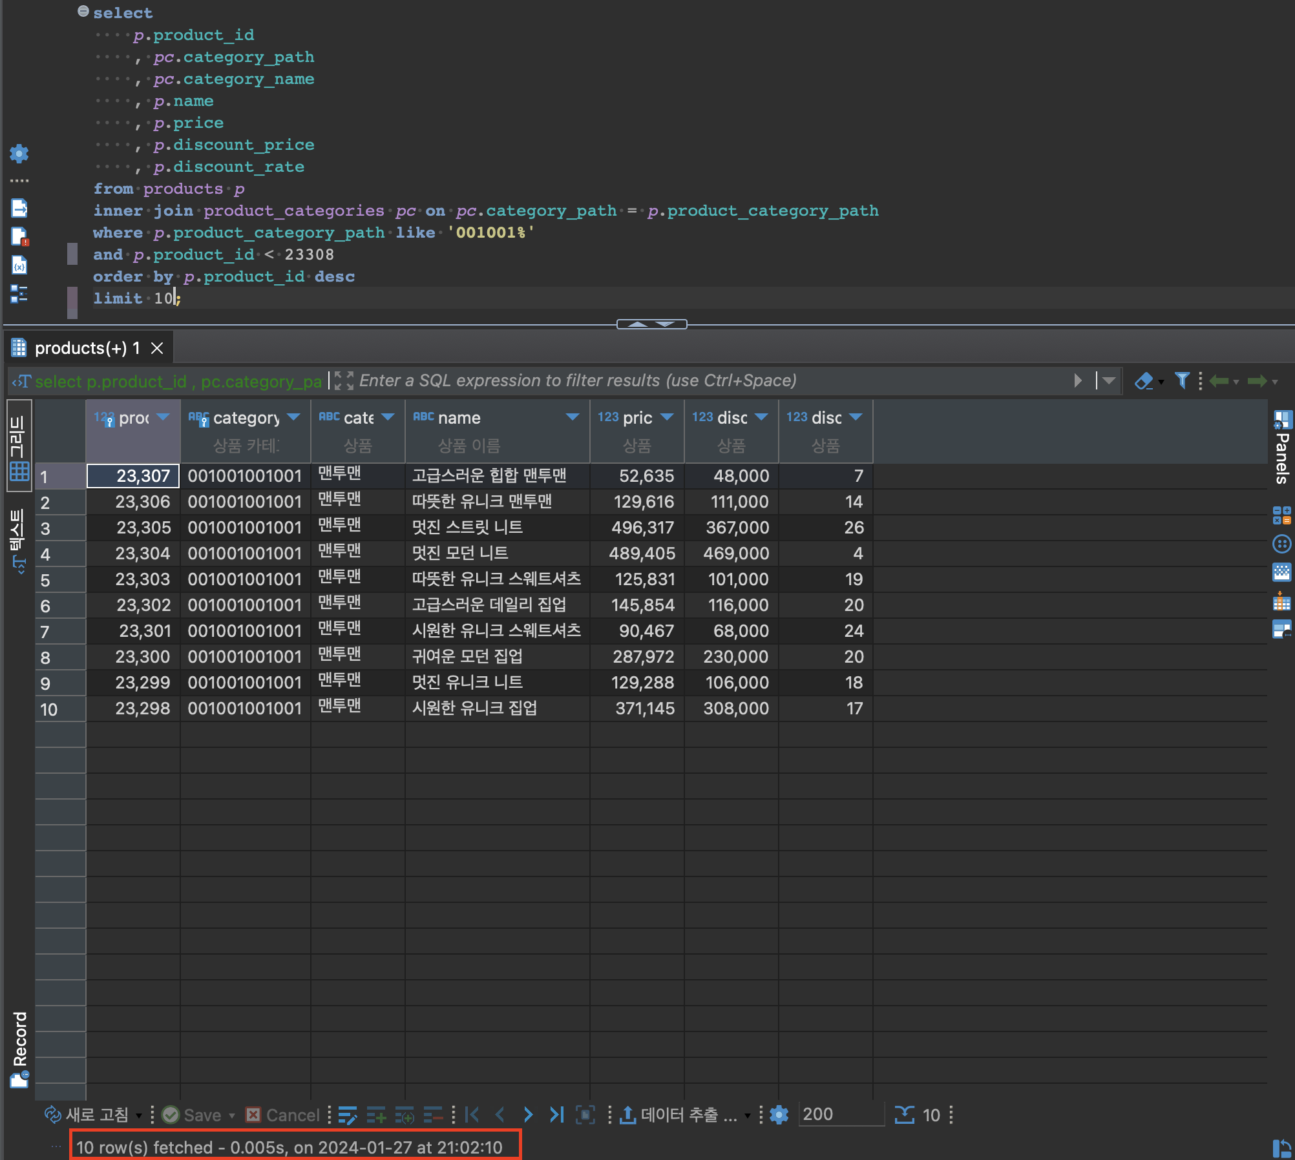Click the add row icon
The height and width of the screenshot is (1160, 1295).
point(376,1115)
